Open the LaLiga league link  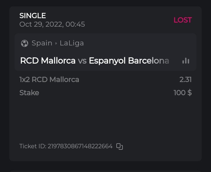(x=72, y=43)
